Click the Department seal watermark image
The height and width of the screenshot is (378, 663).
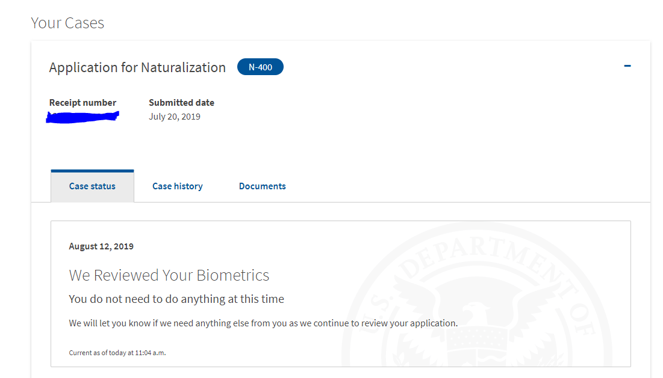477,295
